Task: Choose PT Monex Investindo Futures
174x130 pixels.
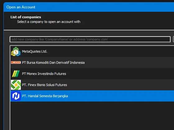Action: click(x=44, y=74)
